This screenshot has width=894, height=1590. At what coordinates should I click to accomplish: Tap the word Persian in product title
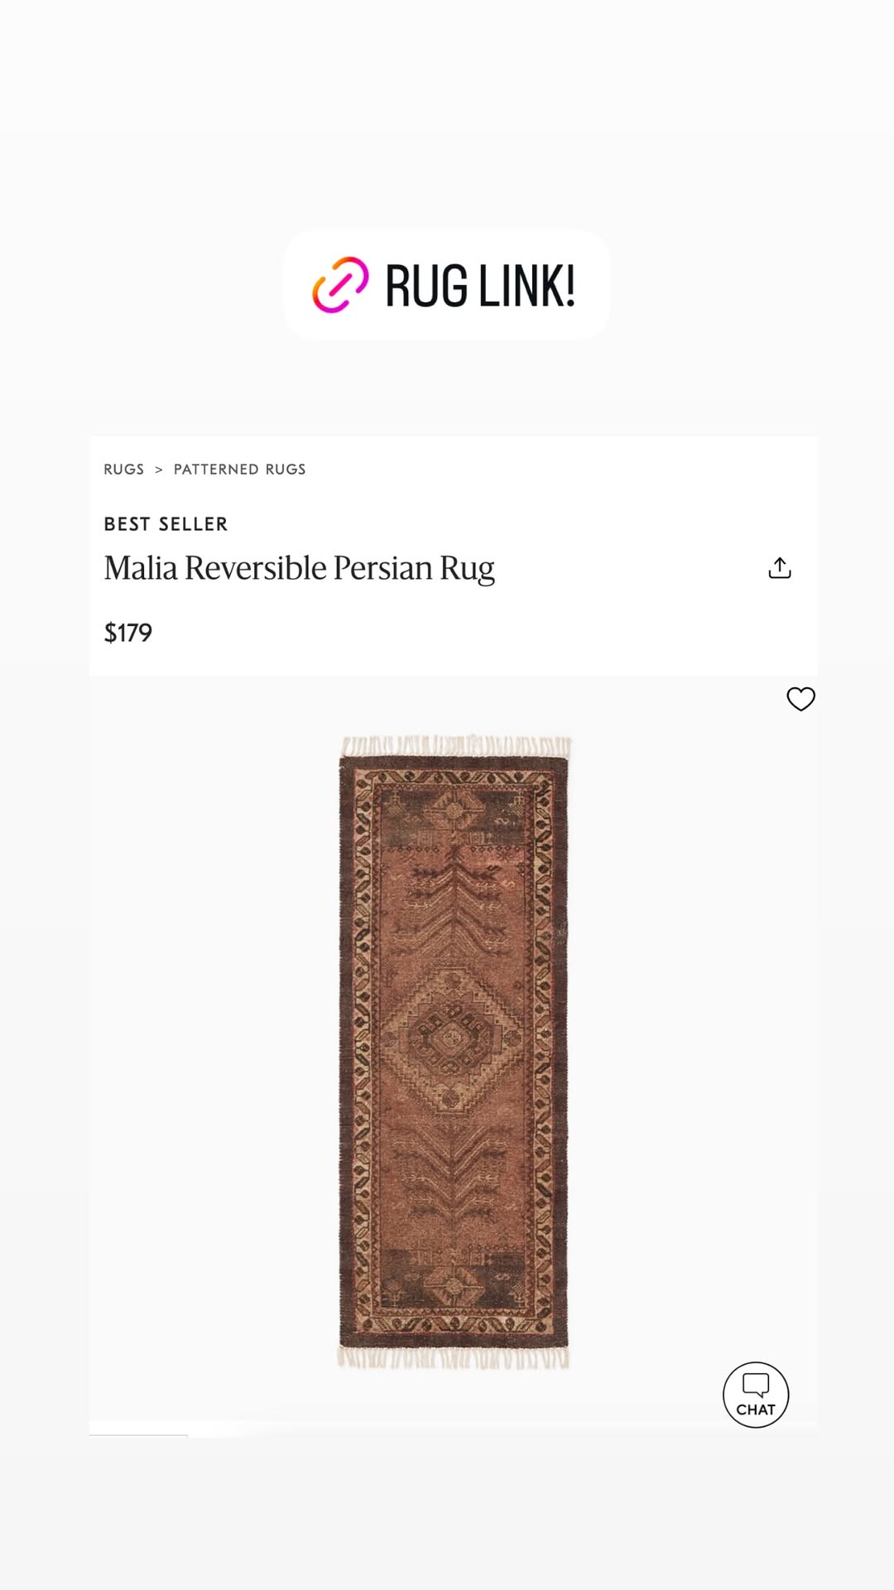383,568
